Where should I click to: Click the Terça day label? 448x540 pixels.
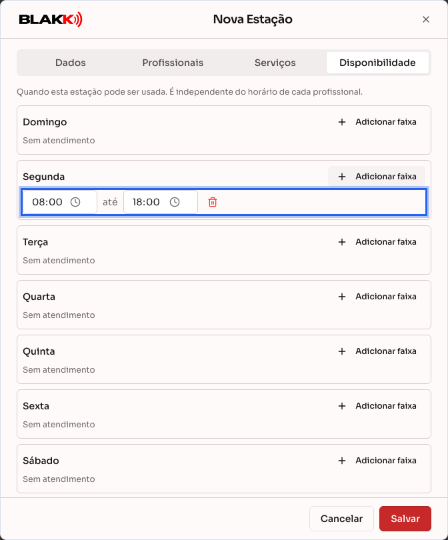pyautogui.click(x=35, y=242)
